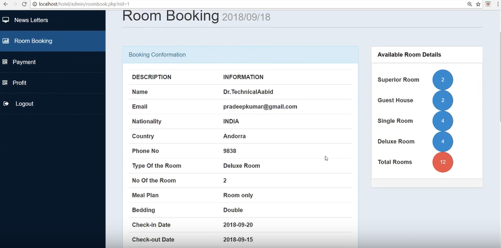
Task: Click Logout in sidebar
Action: [x=53, y=103]
